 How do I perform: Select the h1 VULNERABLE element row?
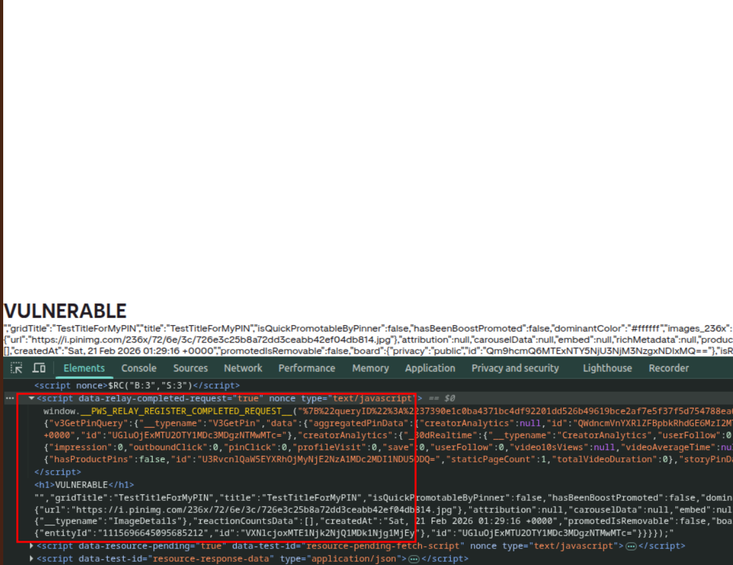[84, 485]
